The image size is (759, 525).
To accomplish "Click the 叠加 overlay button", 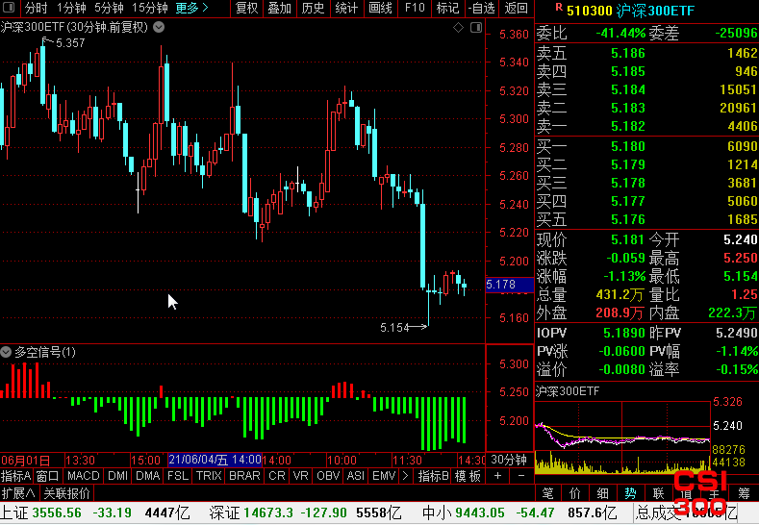I will [x=280, y=8].
